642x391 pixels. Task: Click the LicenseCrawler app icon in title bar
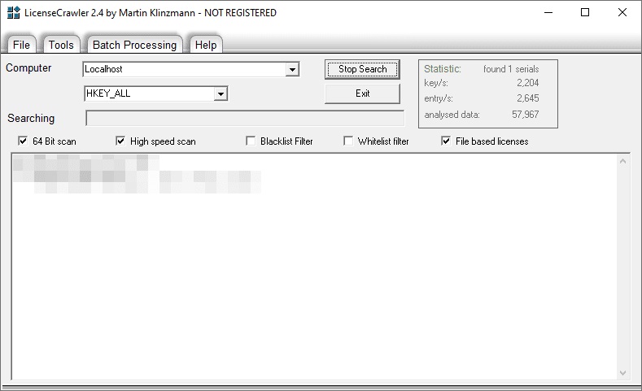[13, 13]
